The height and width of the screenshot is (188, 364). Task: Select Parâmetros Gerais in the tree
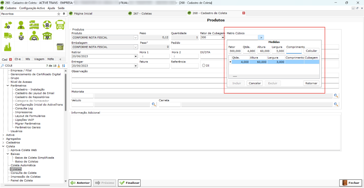click(28, 127)
